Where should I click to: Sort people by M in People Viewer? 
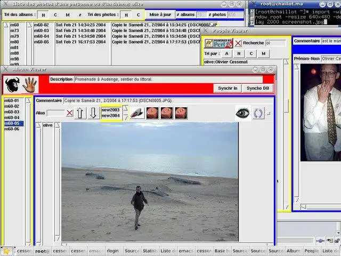click(263, 53)
